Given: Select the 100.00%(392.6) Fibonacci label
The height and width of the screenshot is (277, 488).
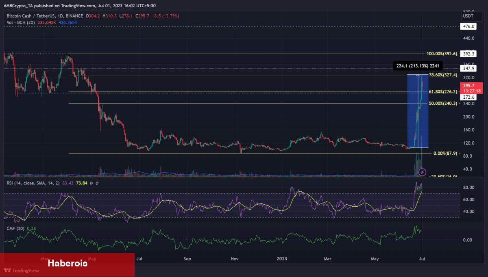Looking at the screenshot, I should click(442, 54).
